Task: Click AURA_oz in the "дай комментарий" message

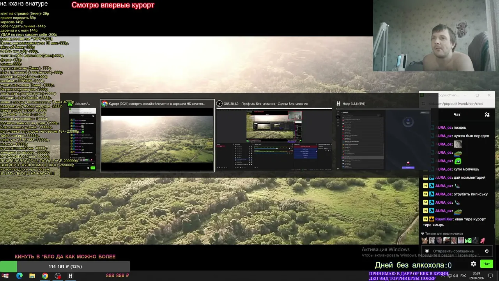Action: pyautogui.click(x=444, y=178)
